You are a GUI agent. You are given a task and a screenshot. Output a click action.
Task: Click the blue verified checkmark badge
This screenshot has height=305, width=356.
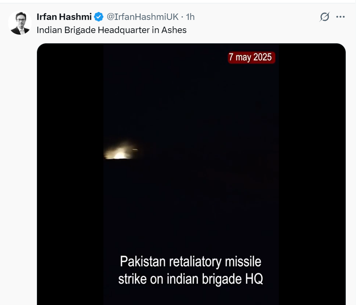point(99,17)
